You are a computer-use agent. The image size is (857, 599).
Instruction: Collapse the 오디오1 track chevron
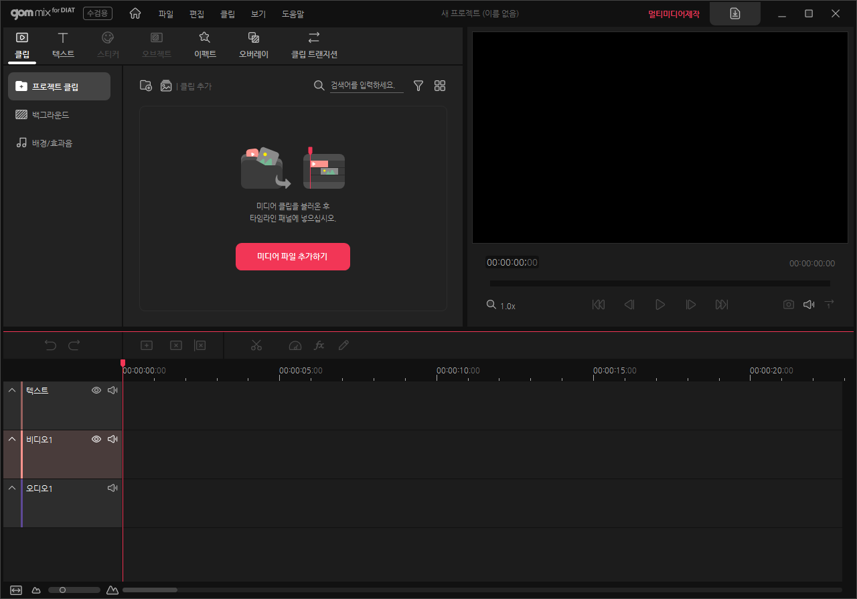[12, 488]
